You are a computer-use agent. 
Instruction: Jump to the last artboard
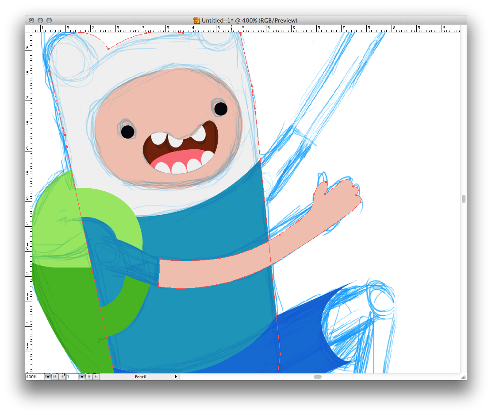pos(96,377)
